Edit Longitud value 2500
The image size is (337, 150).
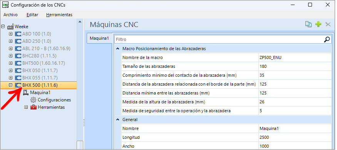295,137
